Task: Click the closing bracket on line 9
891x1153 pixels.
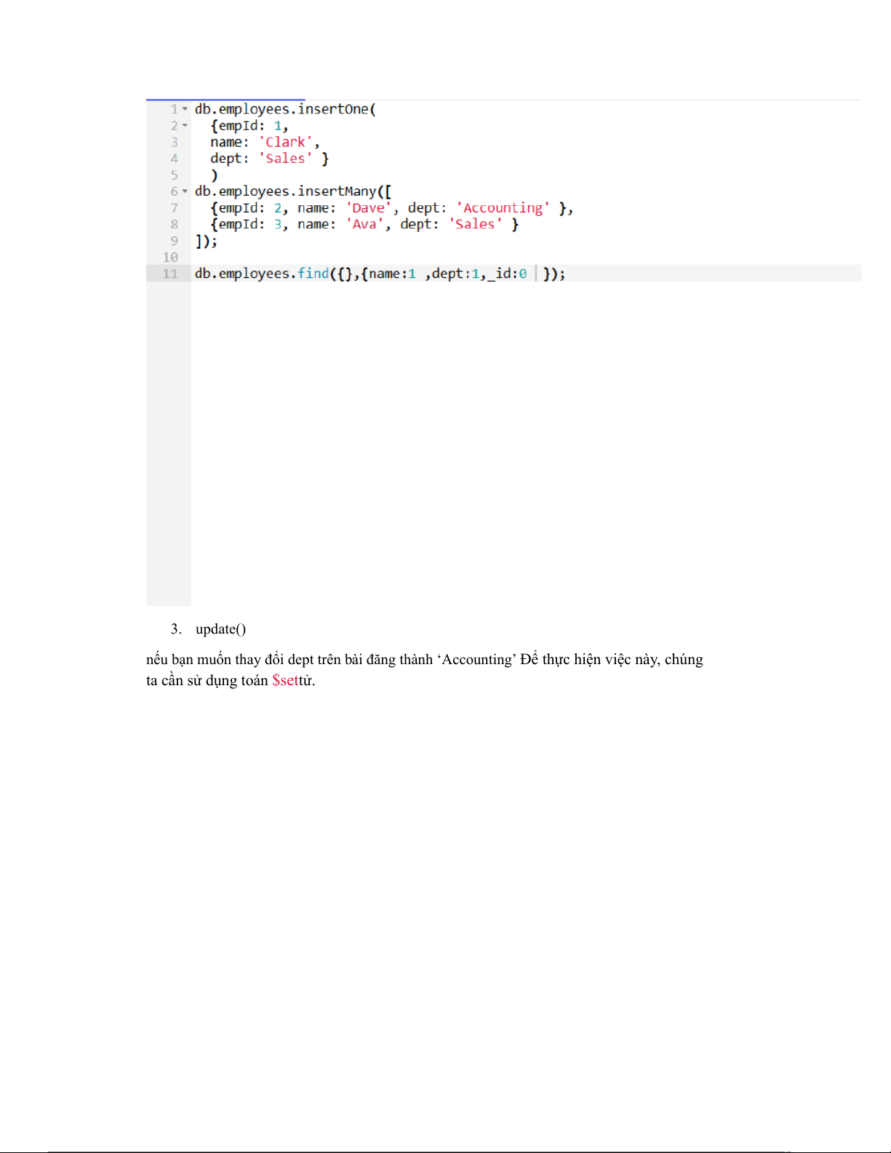Action: point(199,241)
